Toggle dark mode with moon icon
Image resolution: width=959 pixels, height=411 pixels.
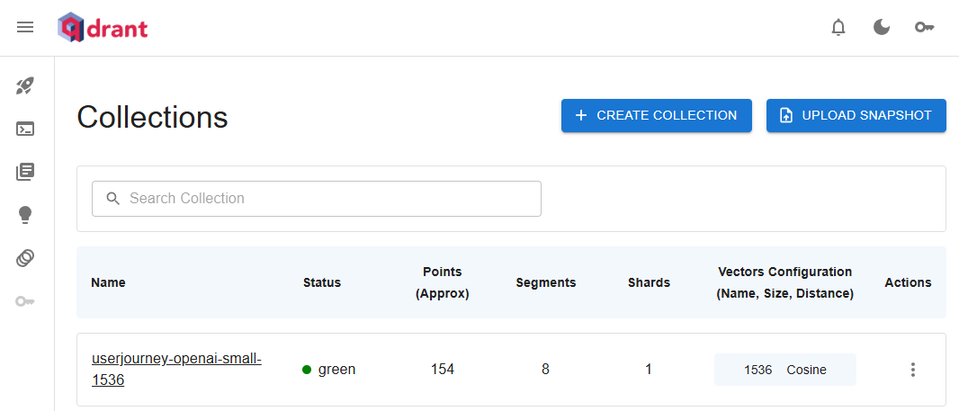[882, 27]
